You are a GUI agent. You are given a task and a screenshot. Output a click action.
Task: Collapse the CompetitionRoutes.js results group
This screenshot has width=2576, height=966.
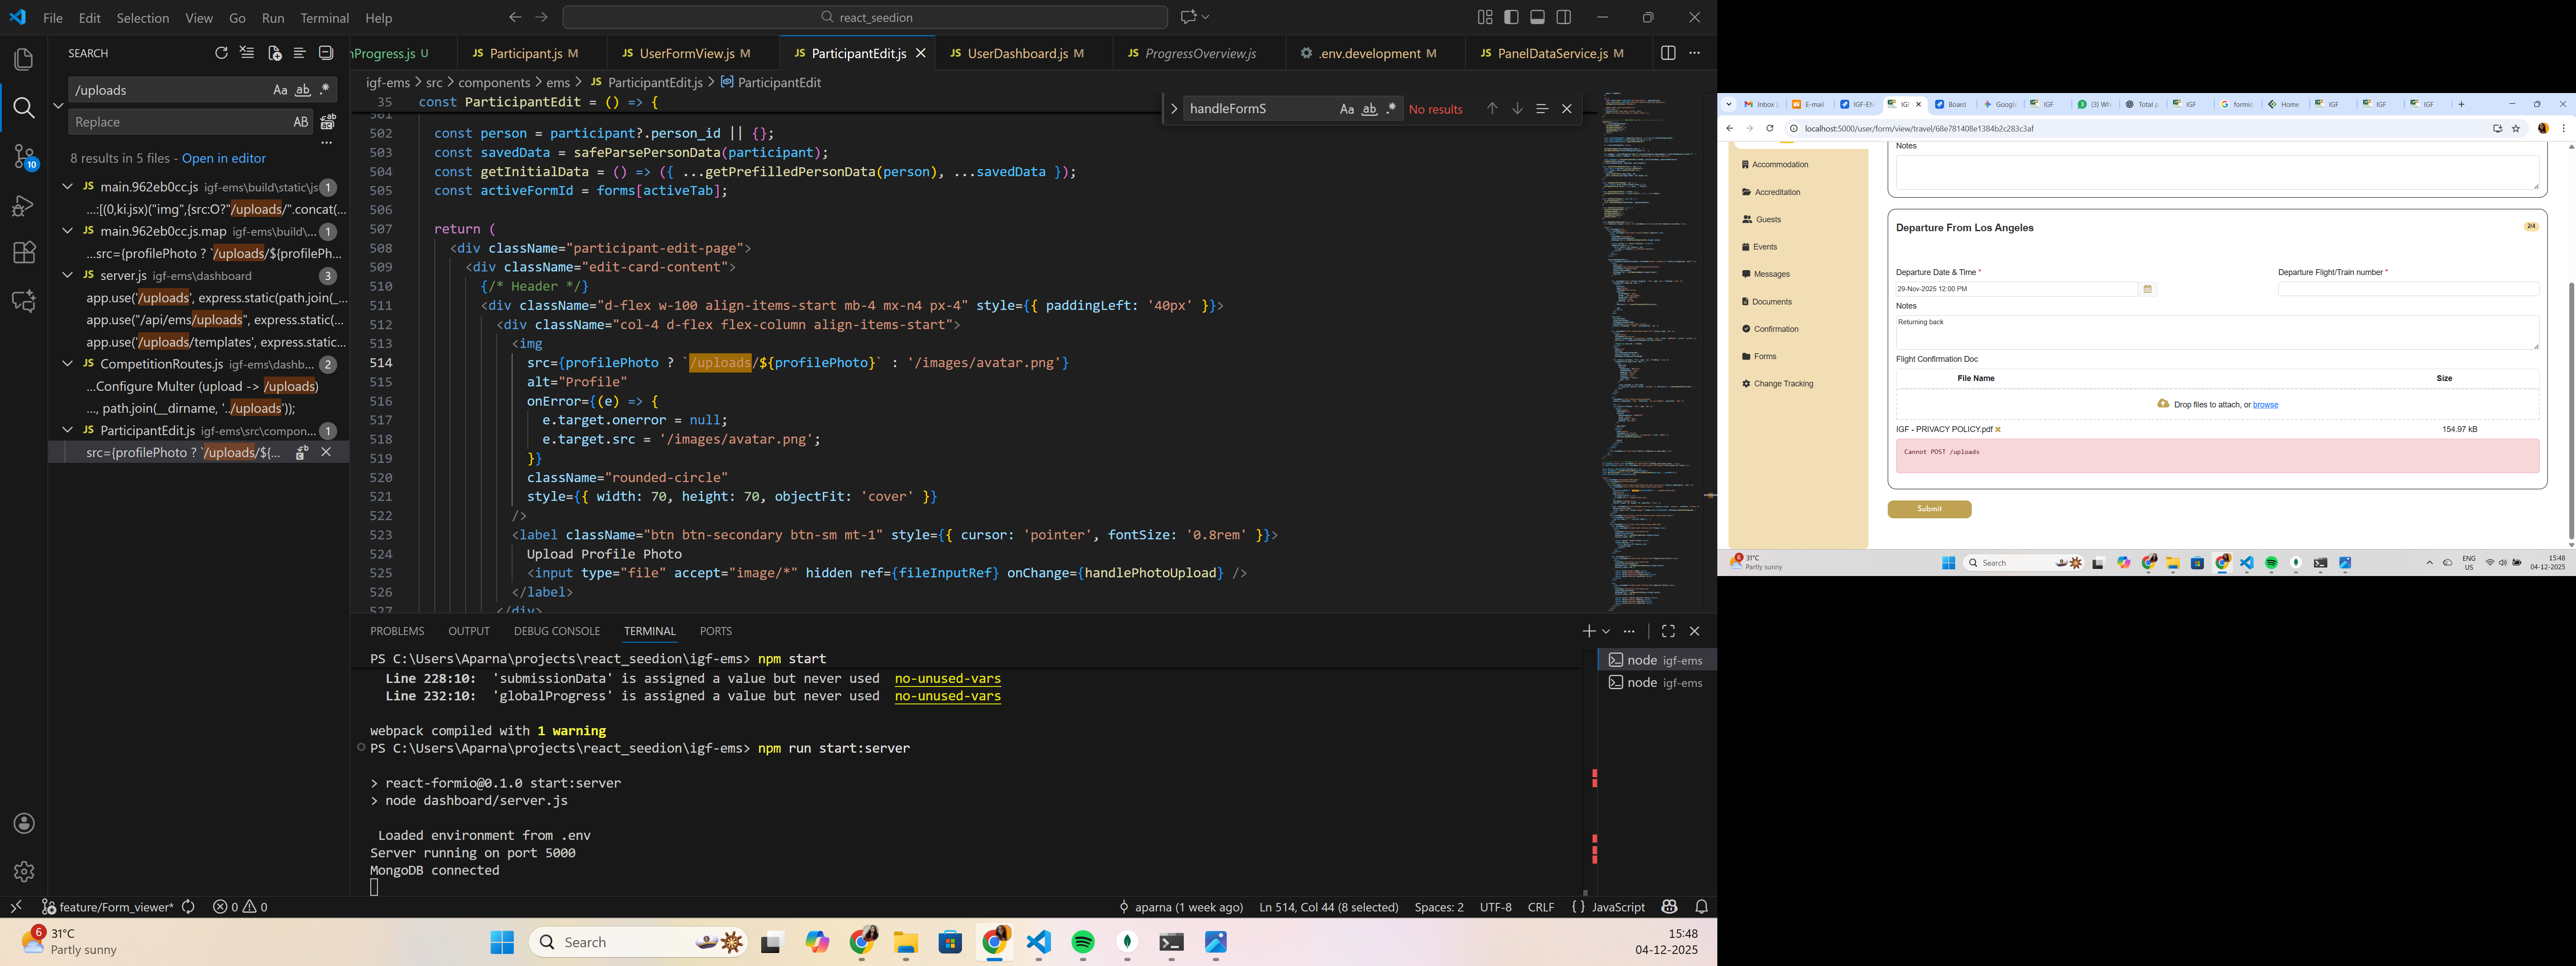click(67, 364)
